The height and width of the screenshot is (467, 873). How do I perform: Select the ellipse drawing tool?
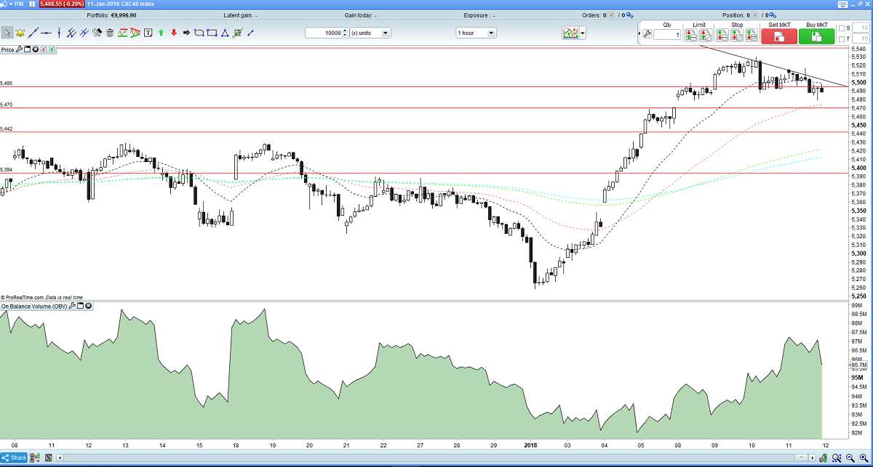tap(199, 33)
